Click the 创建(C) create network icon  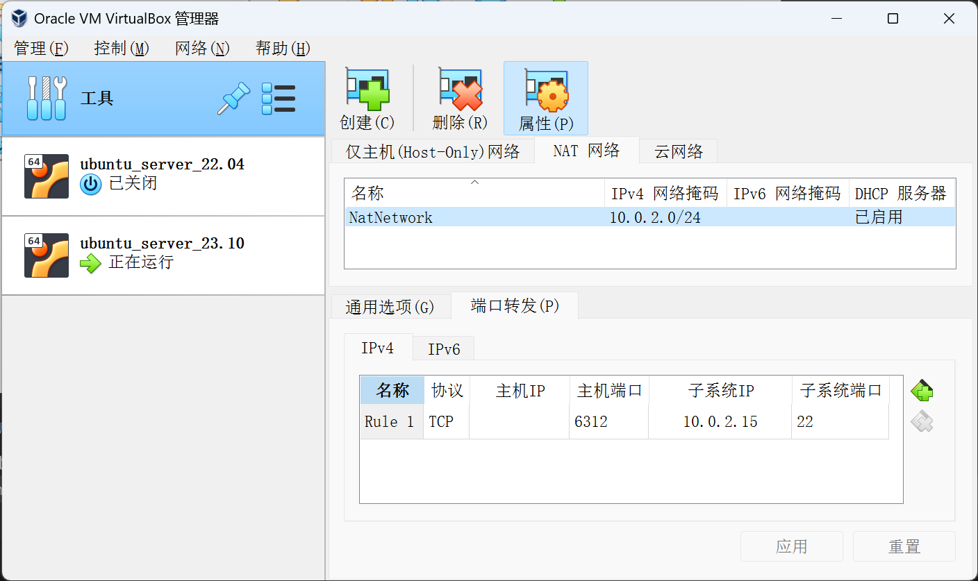[367, 90]
